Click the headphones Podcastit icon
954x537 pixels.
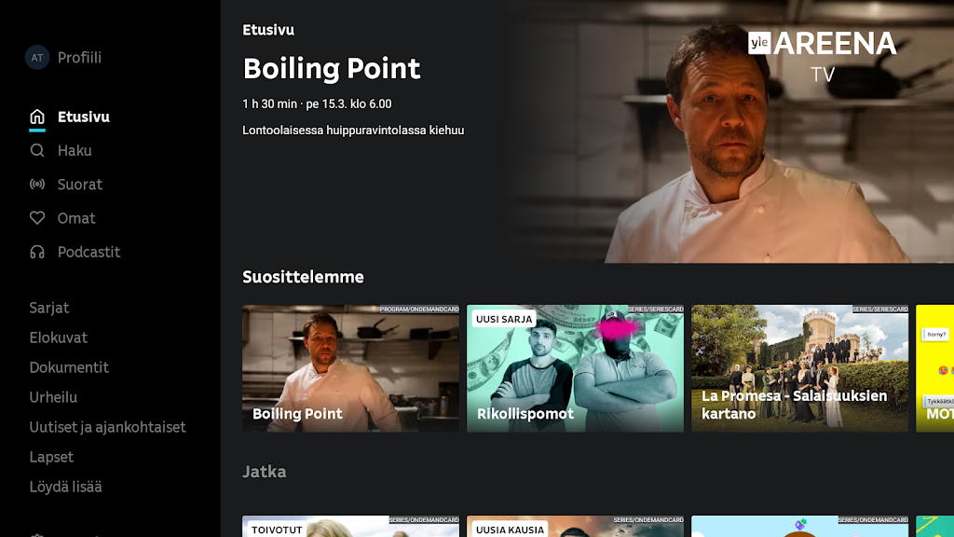pyautogui.click(x=37, y=252)
